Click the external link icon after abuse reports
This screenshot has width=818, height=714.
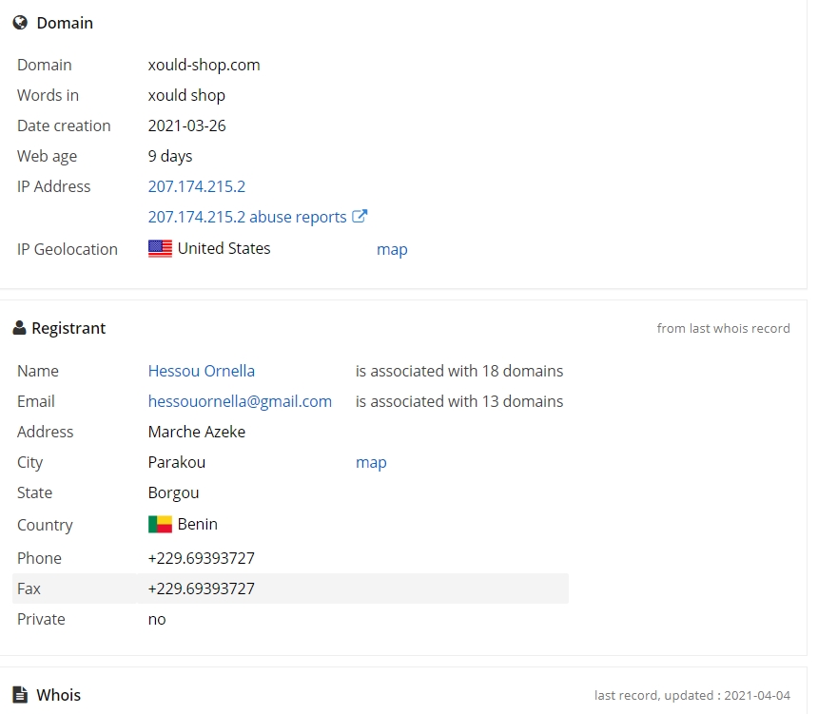click(x=360, y=216)
